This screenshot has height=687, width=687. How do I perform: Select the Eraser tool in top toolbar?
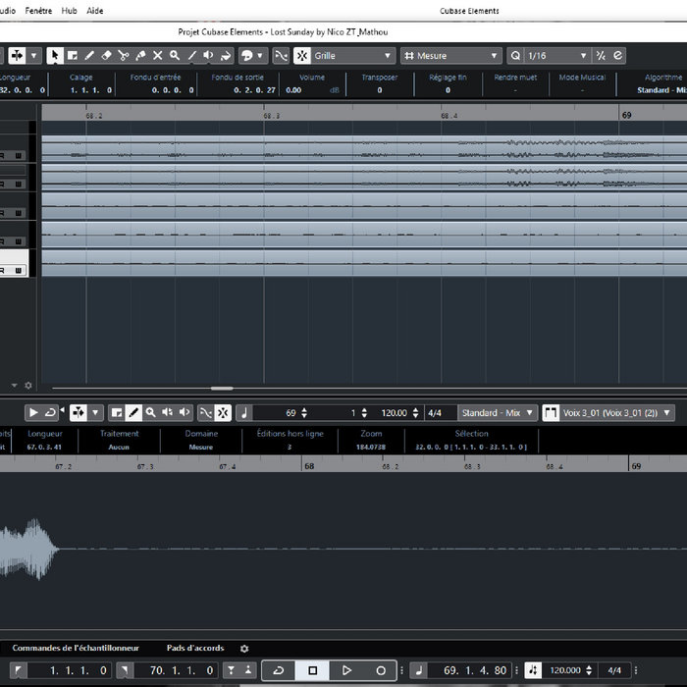pos(106,56)
